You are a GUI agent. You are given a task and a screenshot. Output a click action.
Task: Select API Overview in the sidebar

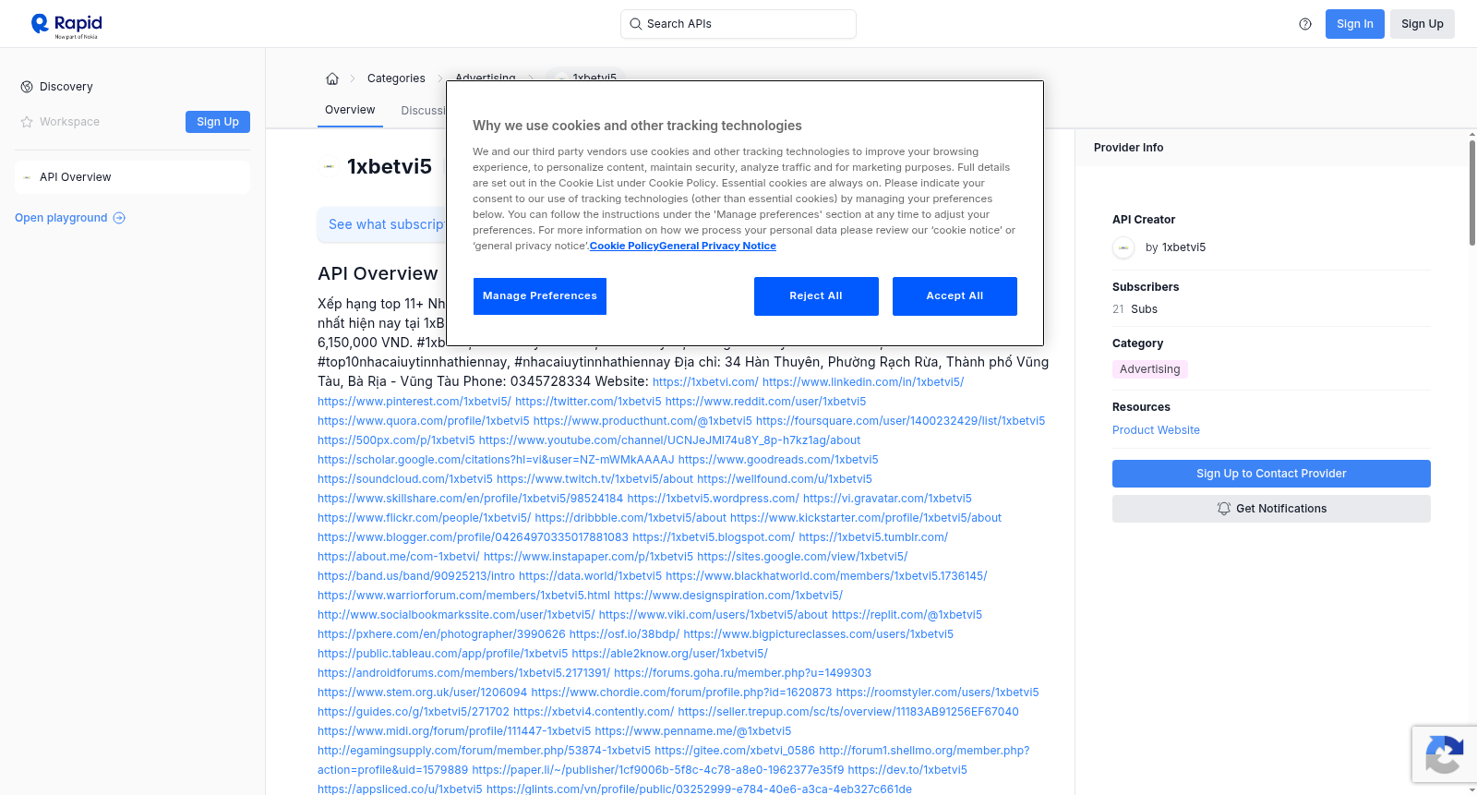[132, 177]
